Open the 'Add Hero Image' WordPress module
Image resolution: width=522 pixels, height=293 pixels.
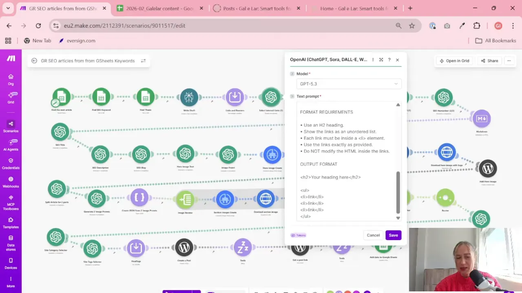[x=487, y=168]
